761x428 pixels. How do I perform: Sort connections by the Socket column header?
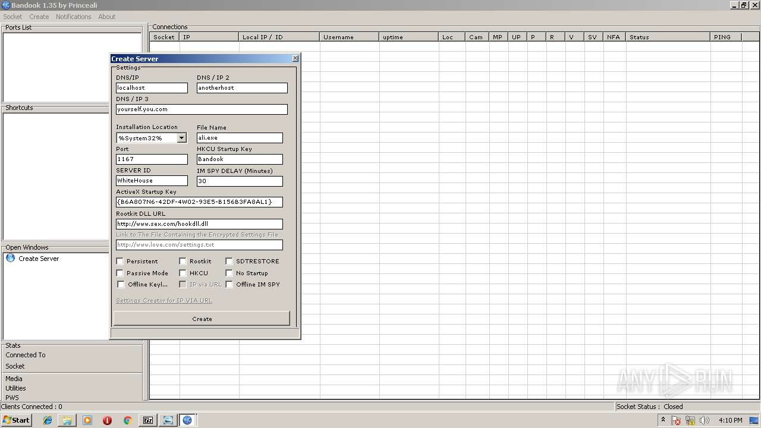tap(165, 37)
